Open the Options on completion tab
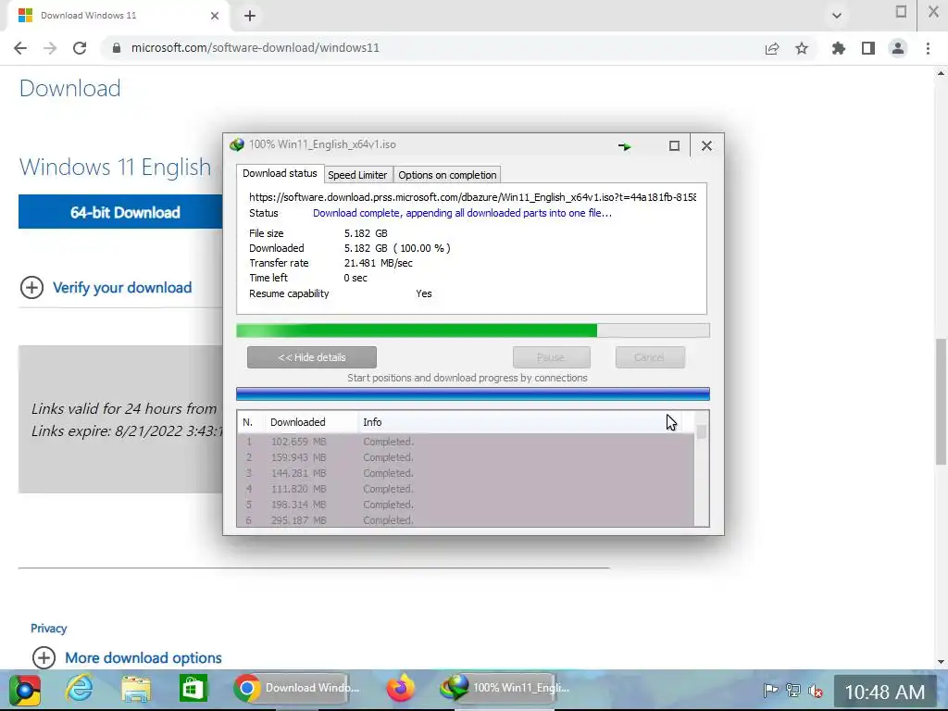Image resolution: width=948 pixels, height=711 pixels. tap(447, 175)
